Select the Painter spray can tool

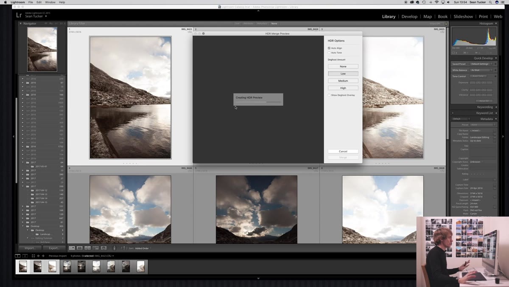coord(114,248)
